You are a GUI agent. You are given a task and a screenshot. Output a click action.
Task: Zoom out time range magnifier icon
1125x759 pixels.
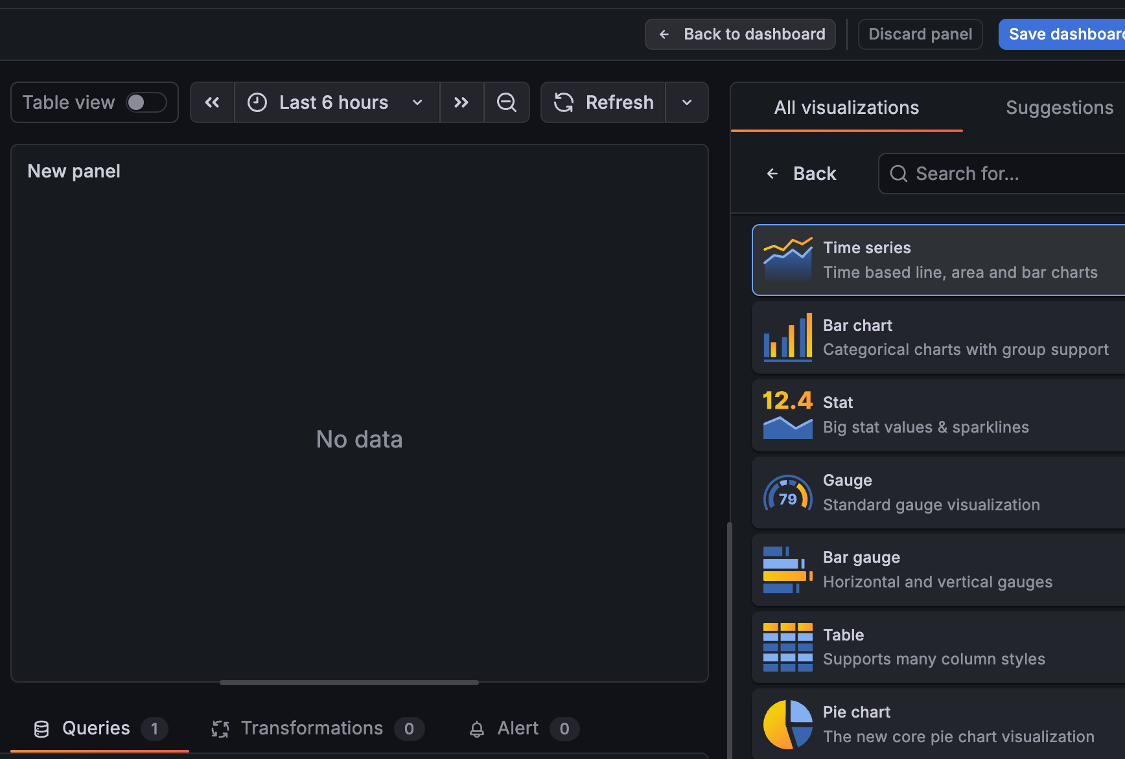click(507, 102)
